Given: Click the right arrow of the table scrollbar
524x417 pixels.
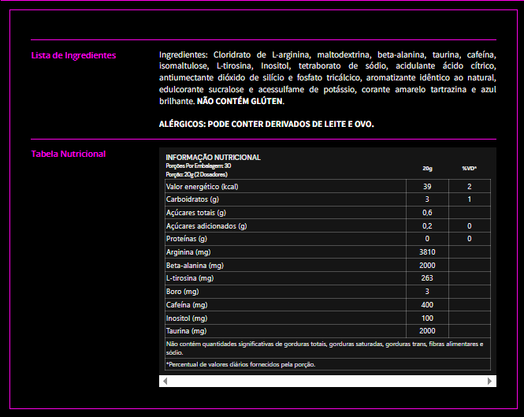Looking at the screenshot, I should 490,382.
